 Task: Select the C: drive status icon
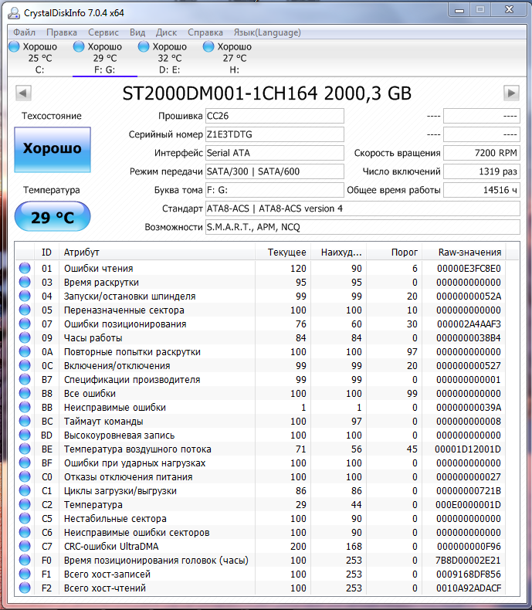point(14,47)
